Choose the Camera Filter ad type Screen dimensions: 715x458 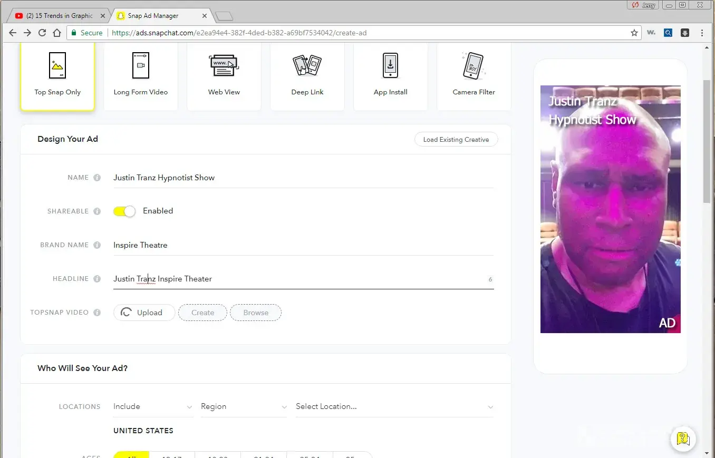click(x=474, y=76)
